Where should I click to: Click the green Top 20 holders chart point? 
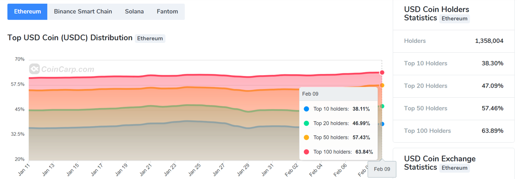pyautogui.click(x=382, y=106)
